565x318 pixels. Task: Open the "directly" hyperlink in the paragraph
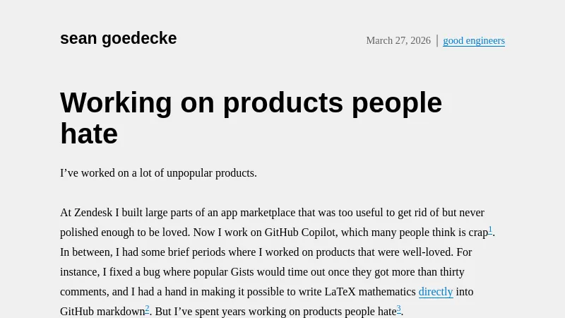(436, 292)
